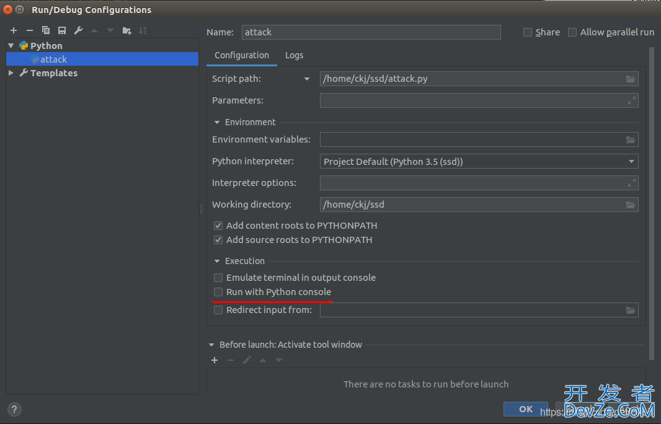Expand the Templates tree node
The width and height of the screenshot is (661, 424).
(11, 73)
